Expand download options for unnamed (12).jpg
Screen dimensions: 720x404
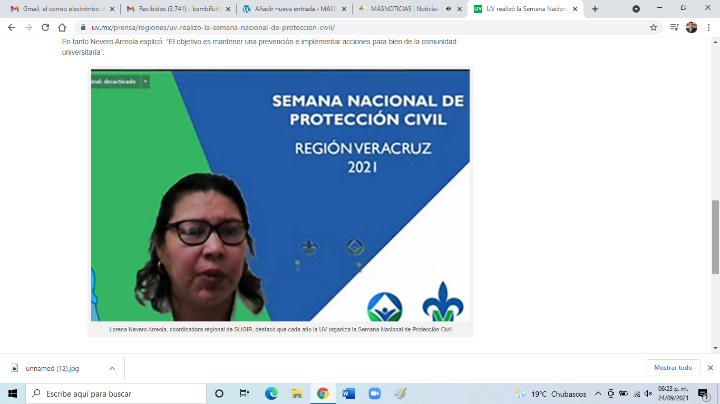(x=112, y=368)
